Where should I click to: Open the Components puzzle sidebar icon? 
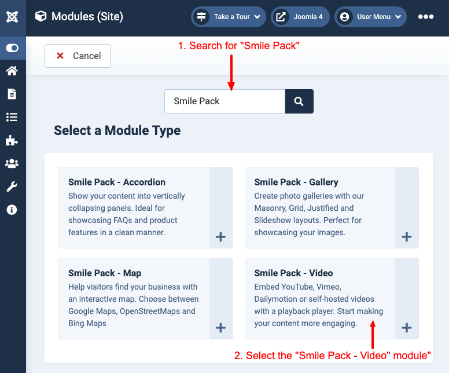12,140
